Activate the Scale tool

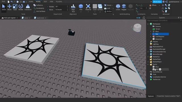(15, 7)
